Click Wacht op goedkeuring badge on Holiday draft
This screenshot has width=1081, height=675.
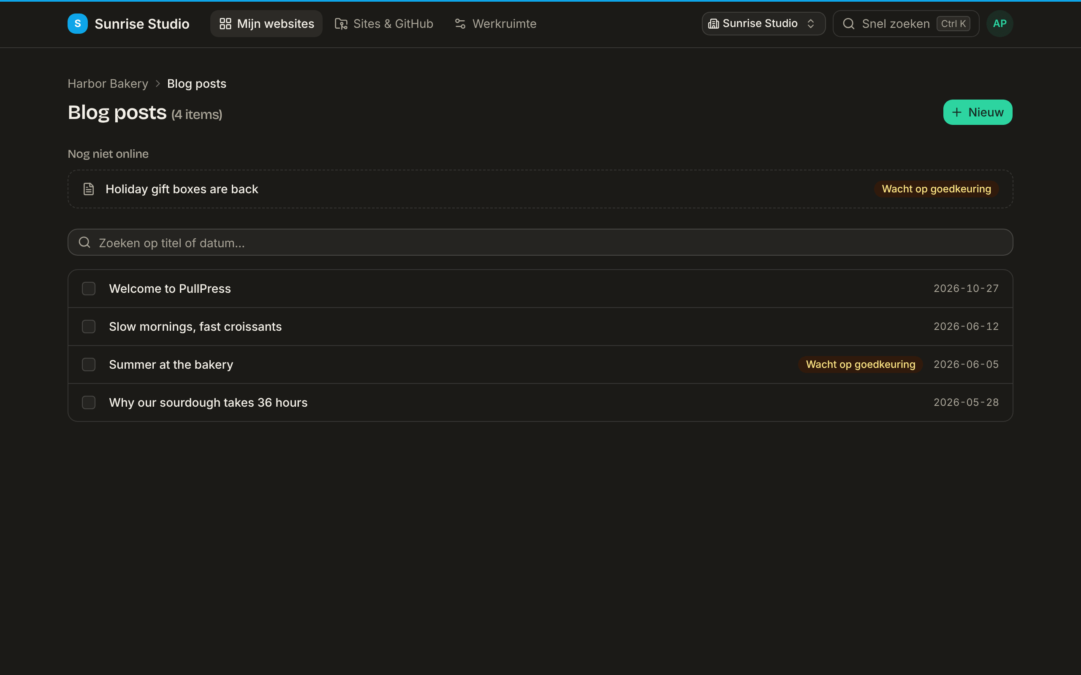click(936, 189)
